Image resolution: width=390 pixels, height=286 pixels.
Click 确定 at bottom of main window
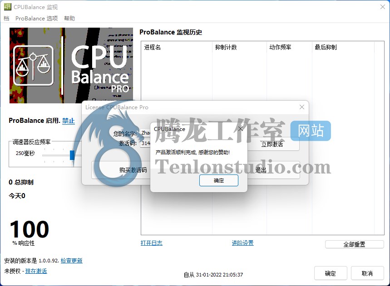pos(331,273)
